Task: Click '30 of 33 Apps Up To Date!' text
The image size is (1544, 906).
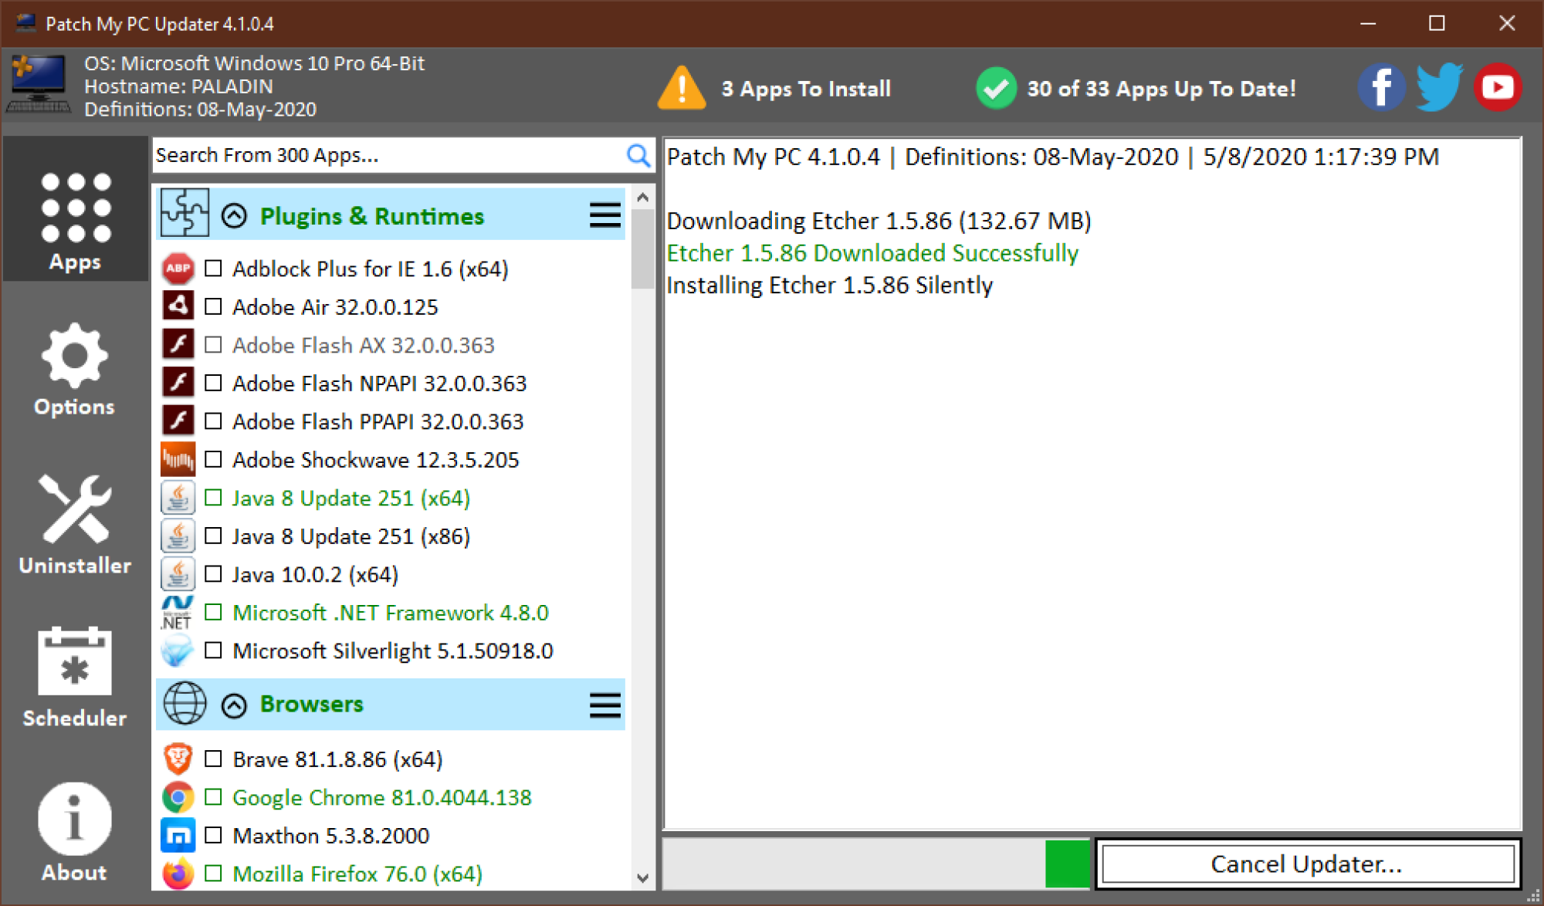Action: point(1161,89)
